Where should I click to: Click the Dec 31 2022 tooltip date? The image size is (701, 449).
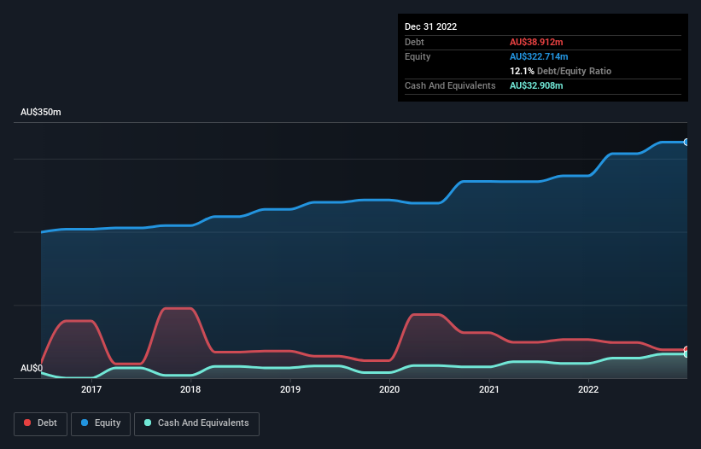coord(431,26)
